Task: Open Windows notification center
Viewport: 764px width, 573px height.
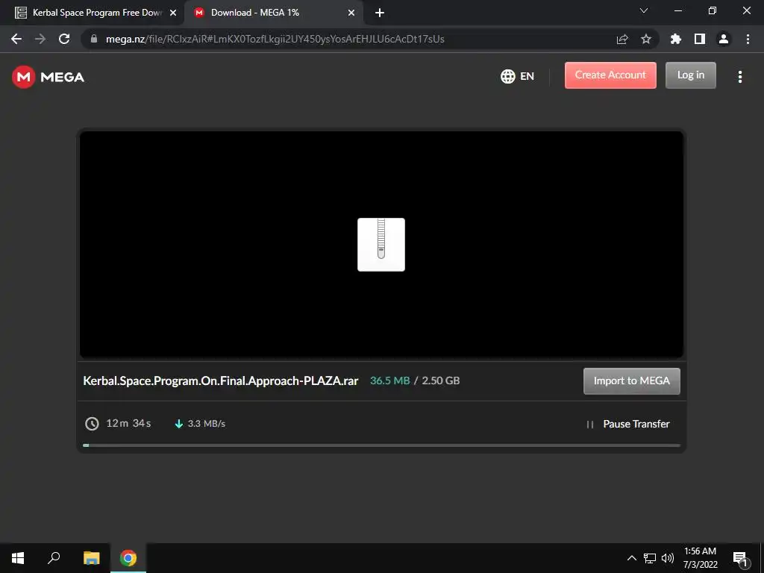Action: point(741,559)
